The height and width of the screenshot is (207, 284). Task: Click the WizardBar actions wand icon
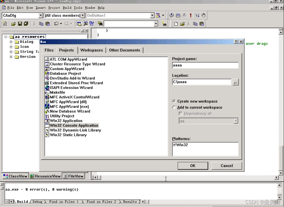[x=158, y=16]
